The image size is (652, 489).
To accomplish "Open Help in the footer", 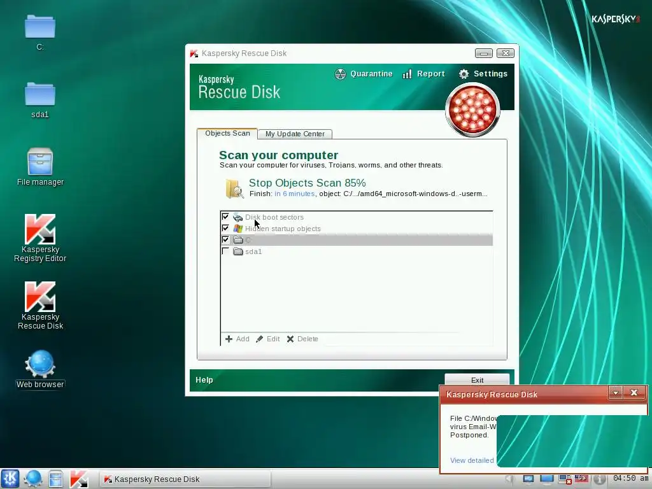I will coord(204,380).
